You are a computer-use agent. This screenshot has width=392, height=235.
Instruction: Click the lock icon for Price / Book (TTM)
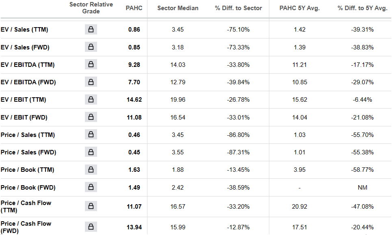point(91,169)
